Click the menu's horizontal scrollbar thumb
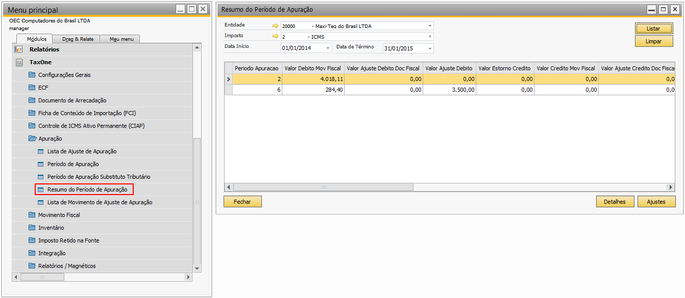The height and width of the screenshot is (298, 685). pyautogui.click(x=42, y=277)
